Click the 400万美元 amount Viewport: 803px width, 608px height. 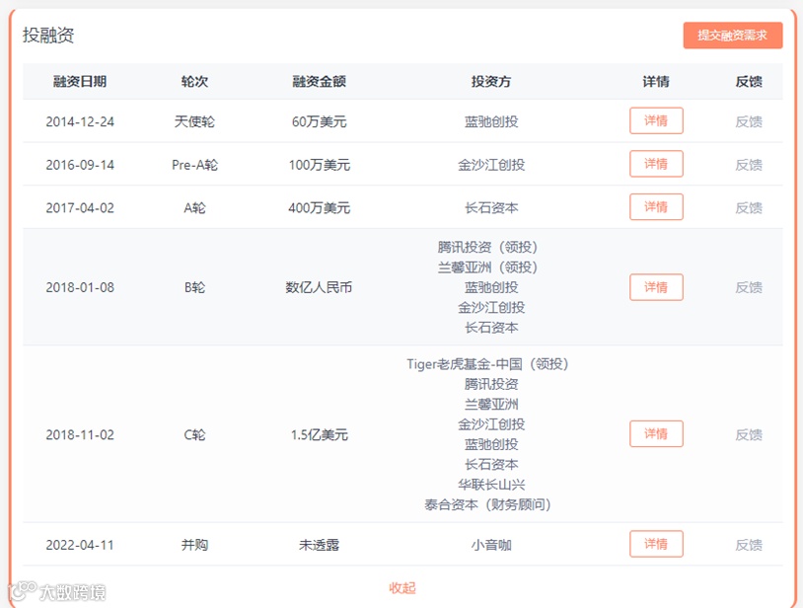(x=319, y=207)
